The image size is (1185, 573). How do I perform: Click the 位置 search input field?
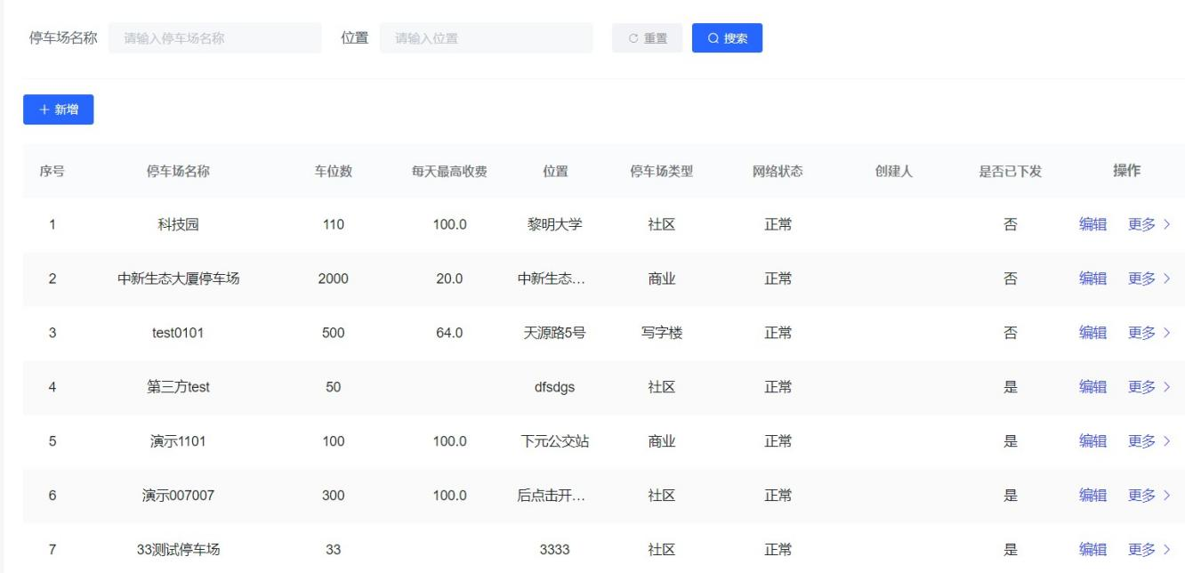[x=486, y=38]
